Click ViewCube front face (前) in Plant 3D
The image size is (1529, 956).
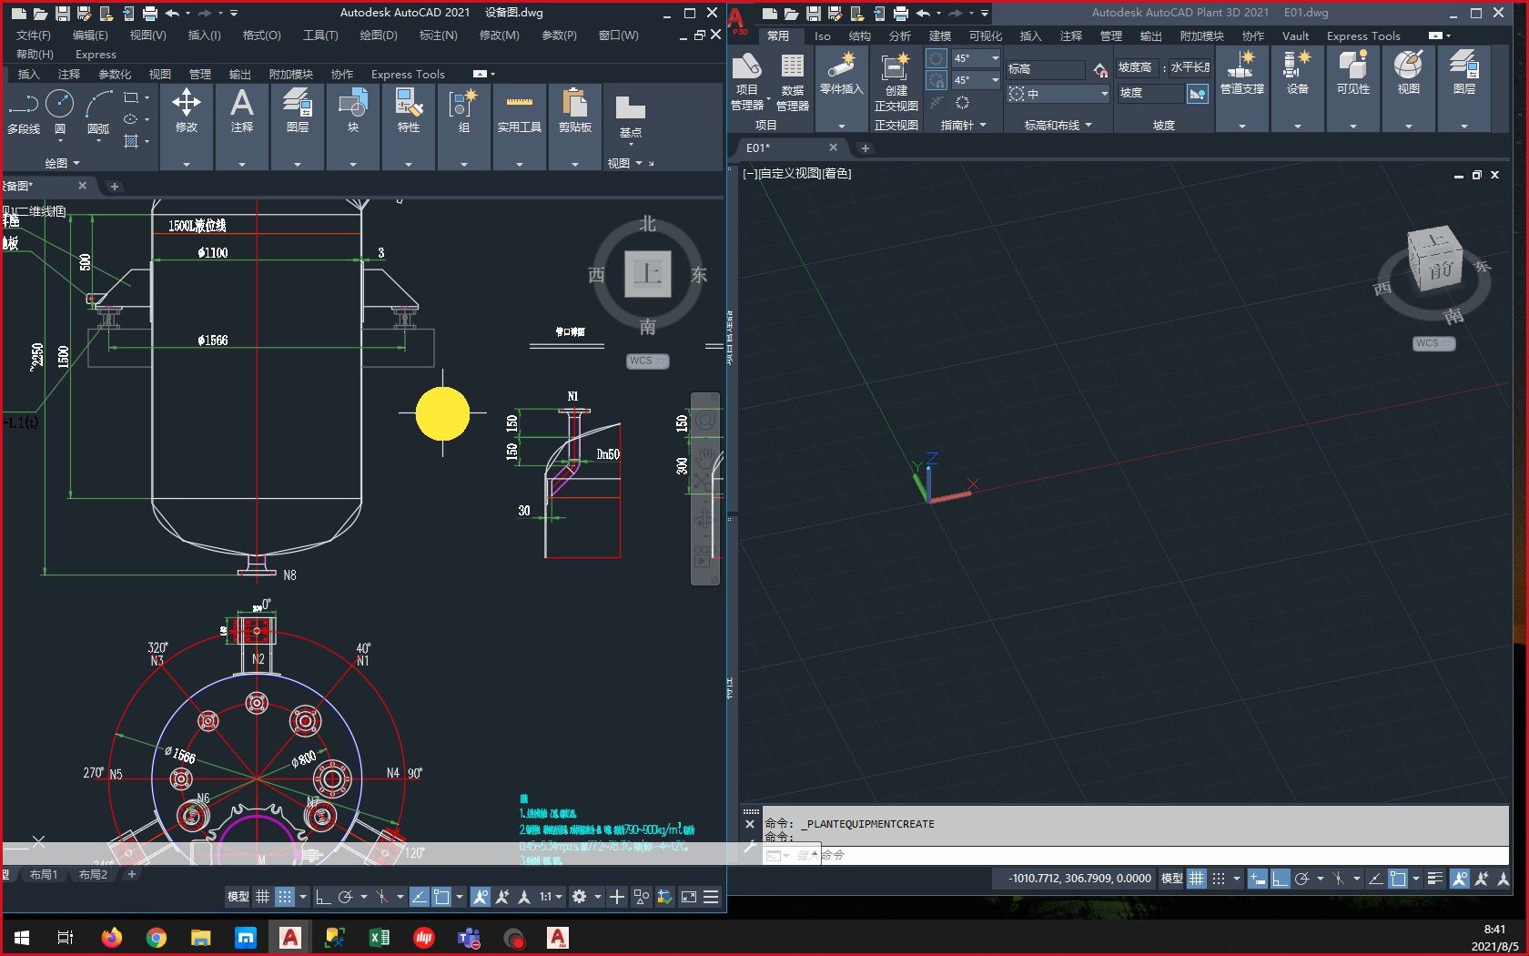pos(1440,270)
